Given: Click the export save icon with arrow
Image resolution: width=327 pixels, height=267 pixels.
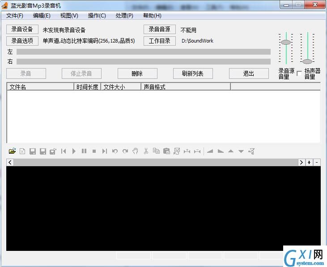Looking at the screenshot, I should (53, 151).
